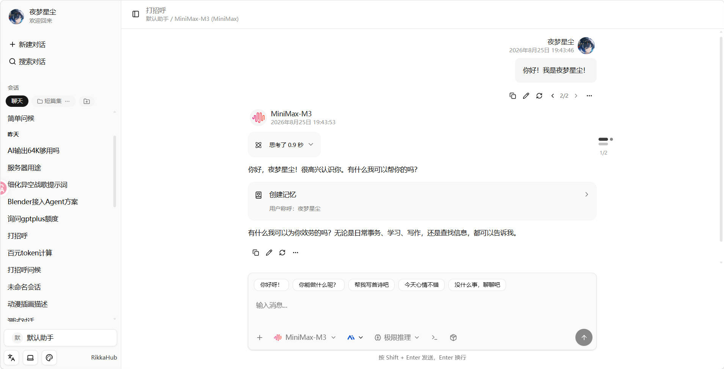Click the memory icon in 创建记忆 card
Image resolution: width=724 pixels, height=369 pixels.
[x=259, y=195]
